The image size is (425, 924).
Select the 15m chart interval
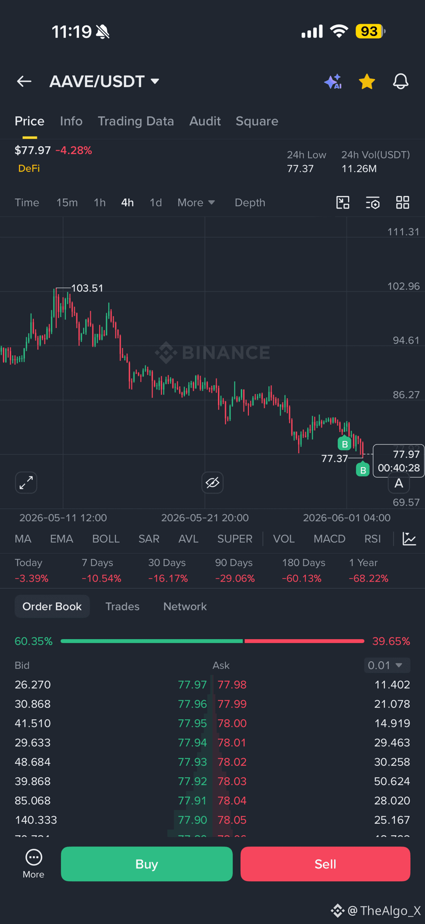67,203
